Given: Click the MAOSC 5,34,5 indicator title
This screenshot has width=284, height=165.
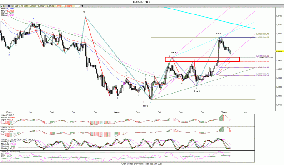Looking at the screenshot, I should [8, 127].
